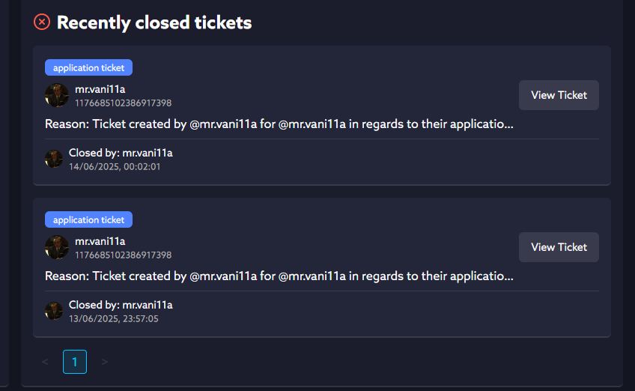635x391 pixels.
Task: Click closed-by avatar on first ticket
Action: point(54,159)
